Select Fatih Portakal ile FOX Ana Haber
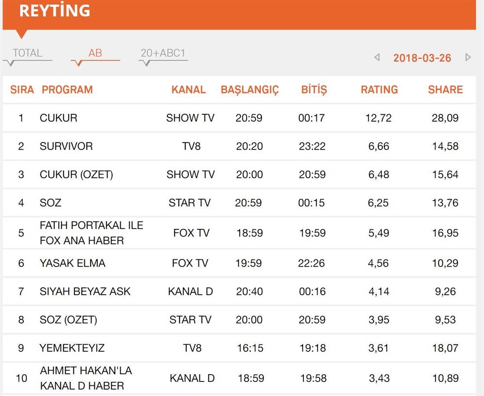Viewport: 484px width, 396px height. coord(91,233)
